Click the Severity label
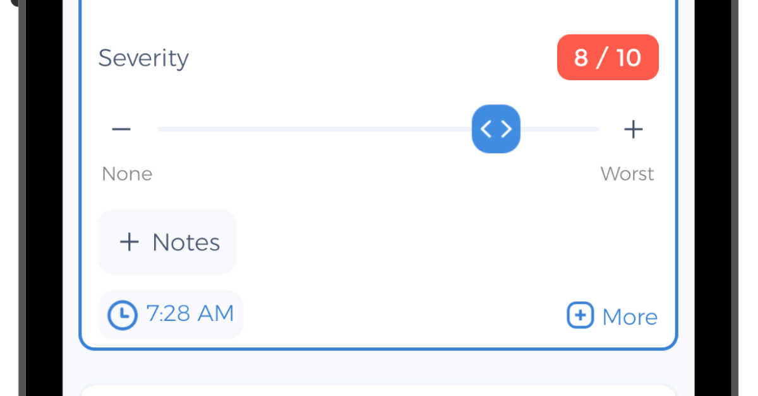The width and height of the screenshot is (758, 396). click(143, 58)
